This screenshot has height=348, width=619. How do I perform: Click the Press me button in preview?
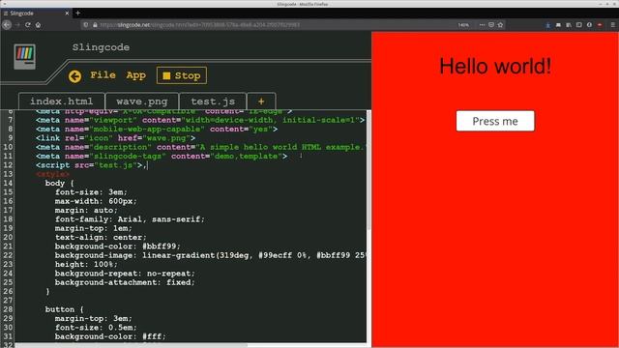click(495, 121)
